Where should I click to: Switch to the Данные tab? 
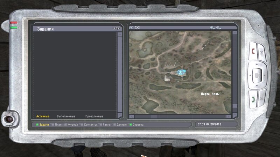[x=121, y=125]
